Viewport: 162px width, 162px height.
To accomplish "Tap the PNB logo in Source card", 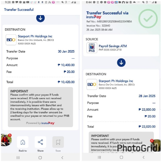I will (x=92, y=48).
